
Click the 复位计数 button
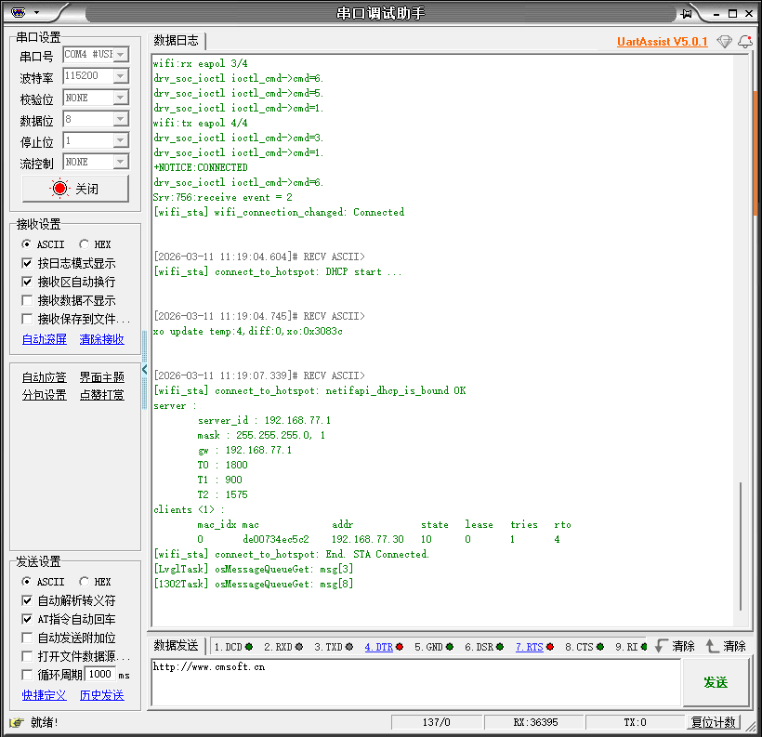714,722
